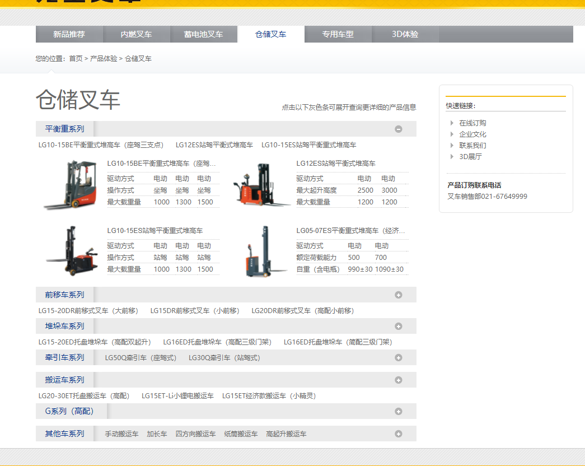Open LG12ES站驾平衡式堆高车 link in list row
This screenshot has height=466, width=585.
(x=214, y=145)
